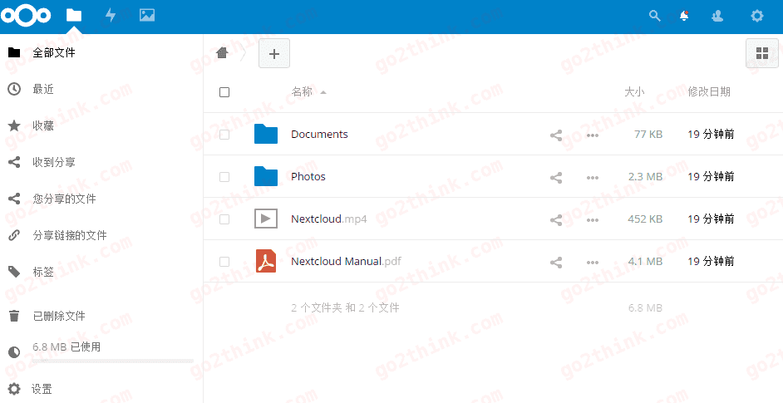This screenshot has width=783, height=403.
Task: Select the Nextcloud.mp4 checkbox
Action: point(224,219)
